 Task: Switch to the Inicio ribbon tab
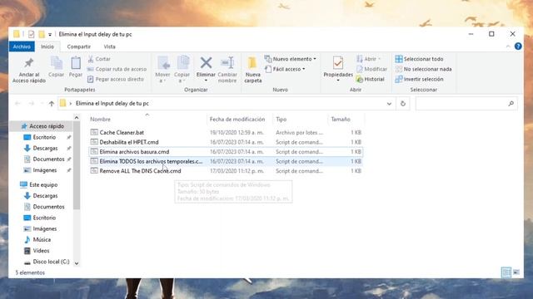[x=47, y=47]
